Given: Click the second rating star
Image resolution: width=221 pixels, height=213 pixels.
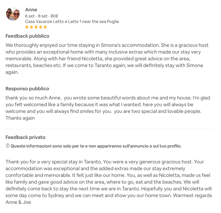Looking at the screenshot, I should point(31,27).
